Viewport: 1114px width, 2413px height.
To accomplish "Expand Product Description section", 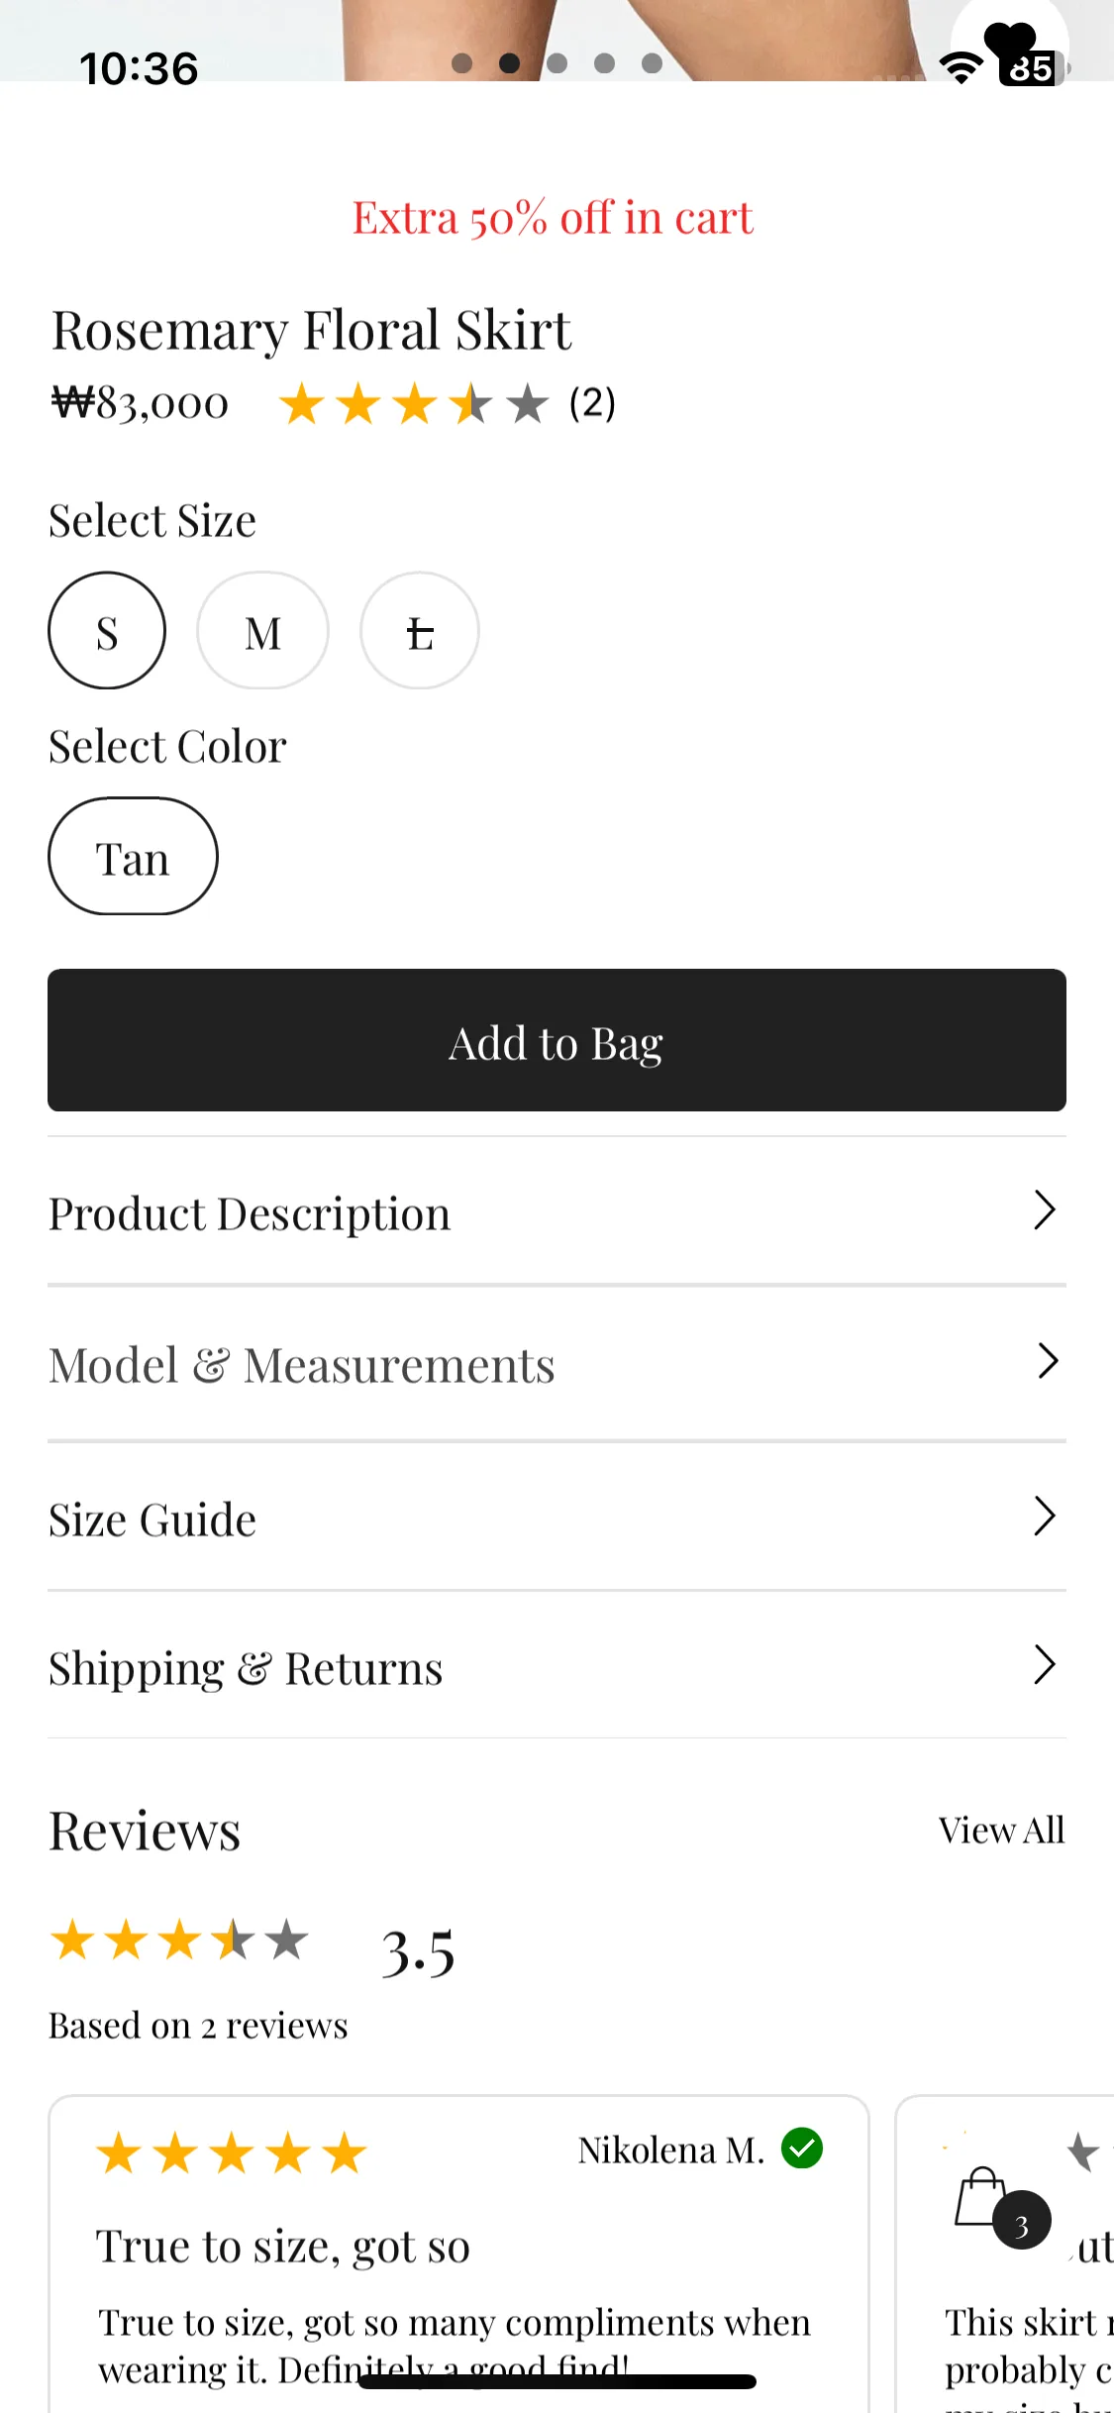I will [557, 1211].
